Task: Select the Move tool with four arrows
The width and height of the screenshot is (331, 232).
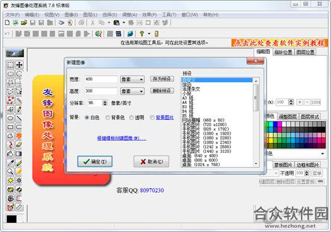Action: pyautogui.click(x=19, y=65)
